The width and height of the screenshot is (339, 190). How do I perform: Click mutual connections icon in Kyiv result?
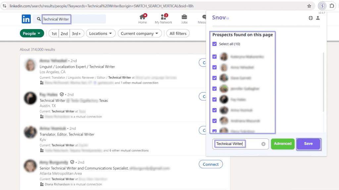coord(42,150)
